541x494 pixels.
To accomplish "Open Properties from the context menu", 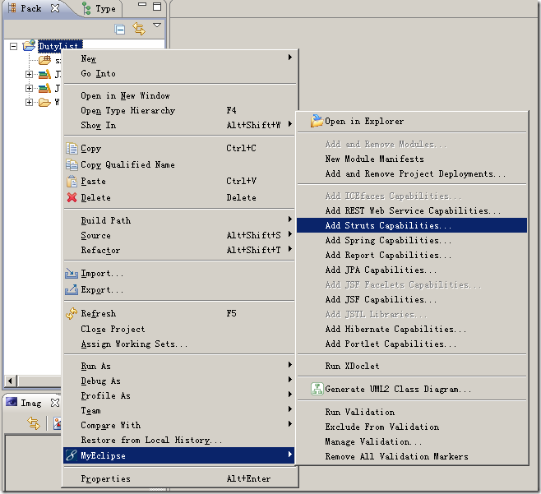I will click(105, 478).
